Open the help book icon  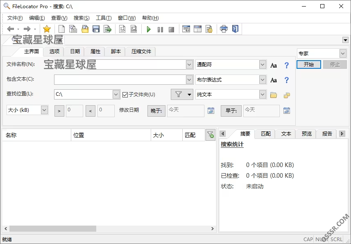tap(235, 29)
